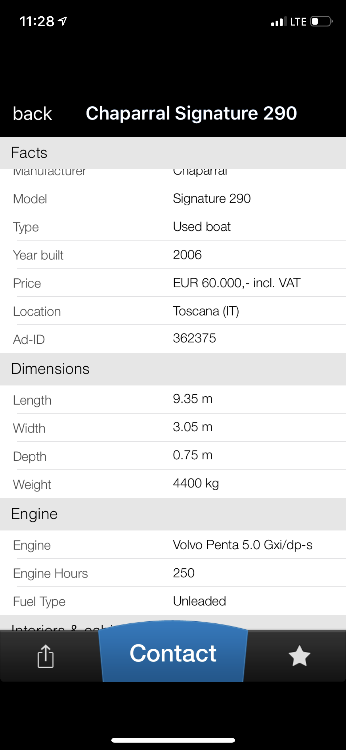
Task: Select the Model row Signature 290
Action: [173, 199]
